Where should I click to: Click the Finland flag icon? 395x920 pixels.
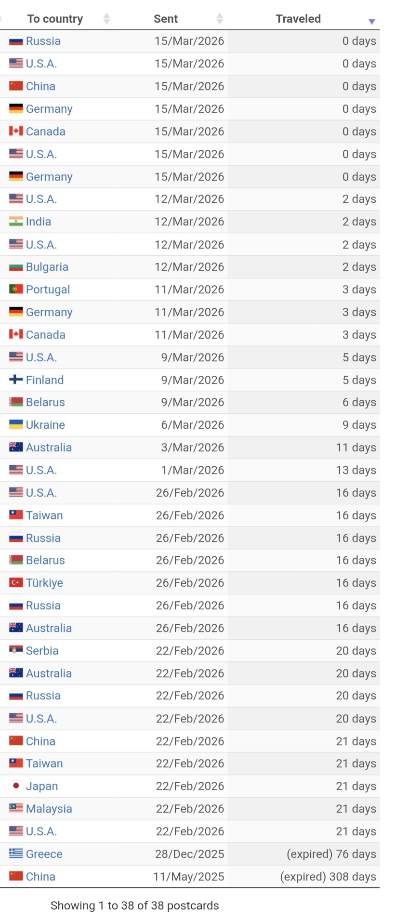click(16, 380)
